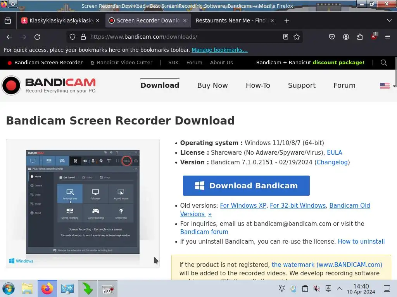Open language selector US flag
The height and width of the screenshot is (297, 397).
(385, 86)
